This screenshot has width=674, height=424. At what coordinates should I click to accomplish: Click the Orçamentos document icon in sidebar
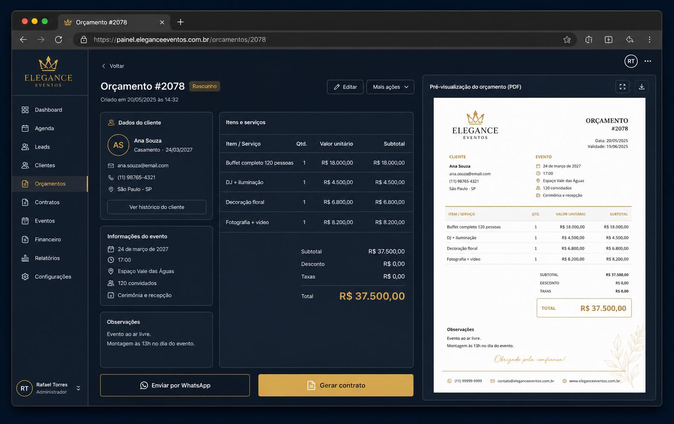pyautogui.click(x=25, y=184)
